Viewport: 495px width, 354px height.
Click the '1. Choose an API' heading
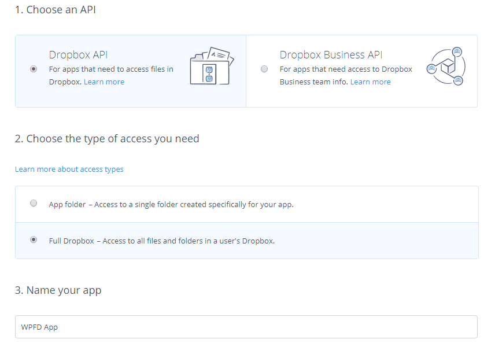coord(56,10)
